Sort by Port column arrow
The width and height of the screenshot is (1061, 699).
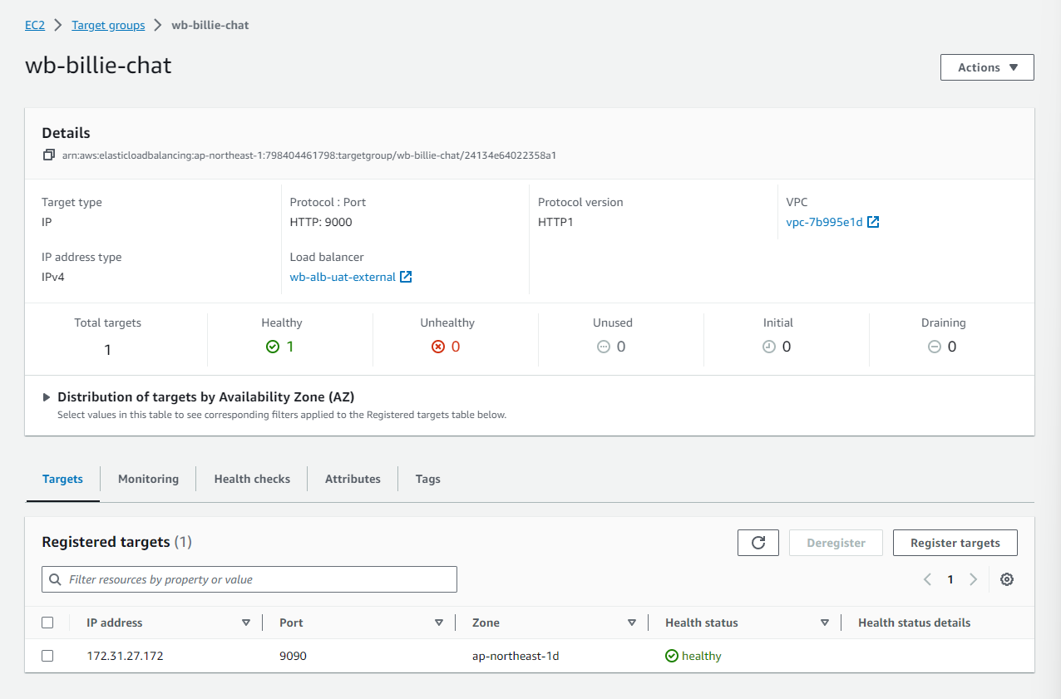click(439, 623)
